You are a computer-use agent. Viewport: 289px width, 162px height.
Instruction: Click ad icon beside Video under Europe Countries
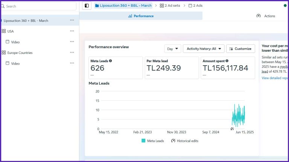tap(8, 63)
